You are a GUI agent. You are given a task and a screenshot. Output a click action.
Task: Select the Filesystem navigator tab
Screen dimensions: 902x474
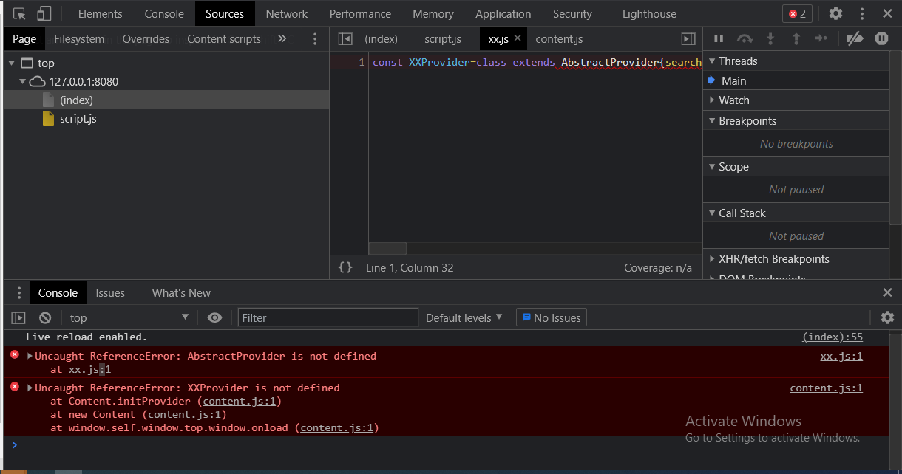(x=79, y=38)
